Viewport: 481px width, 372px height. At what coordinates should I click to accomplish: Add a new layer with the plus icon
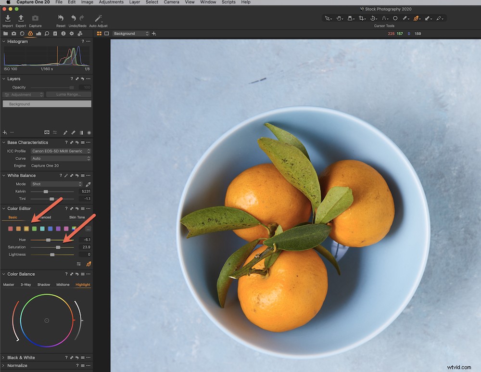pos(4,132)
